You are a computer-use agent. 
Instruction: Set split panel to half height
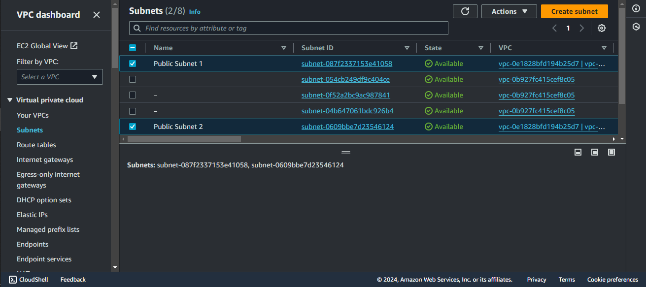(595, 152)
